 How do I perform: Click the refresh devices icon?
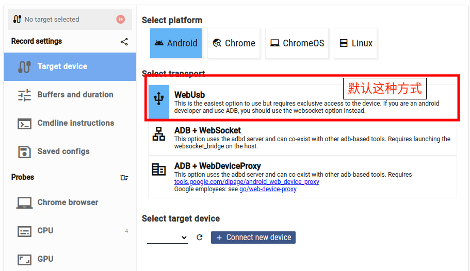tap(200, 238)
